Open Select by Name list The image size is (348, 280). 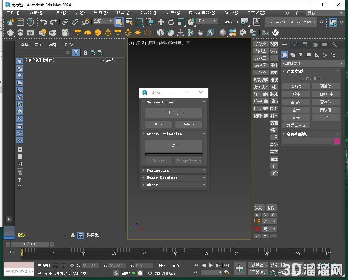click(129, 22)
